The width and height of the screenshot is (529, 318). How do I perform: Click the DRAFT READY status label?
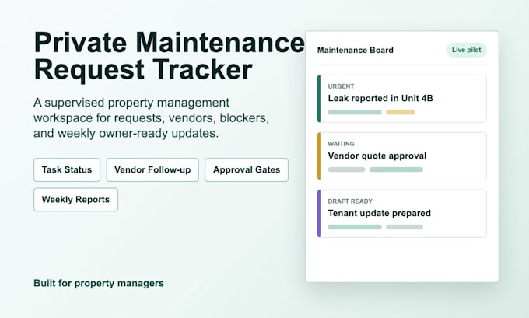click(x=350, y=201)
